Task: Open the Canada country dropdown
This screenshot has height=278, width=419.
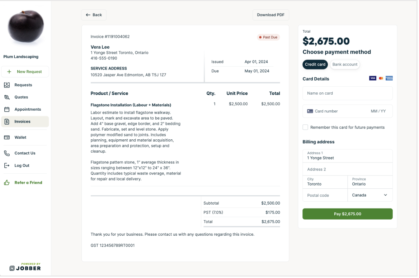Action: [x=370, y=195]
